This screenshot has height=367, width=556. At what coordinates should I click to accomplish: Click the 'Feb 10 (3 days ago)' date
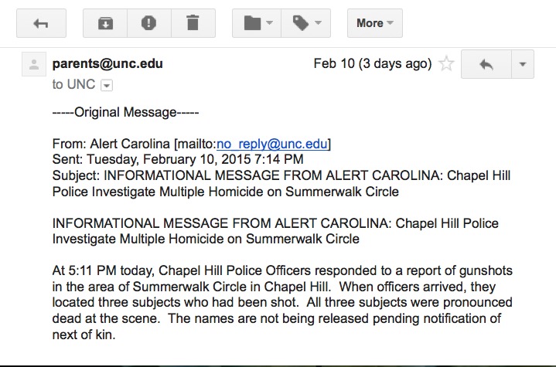click(373, 64)
